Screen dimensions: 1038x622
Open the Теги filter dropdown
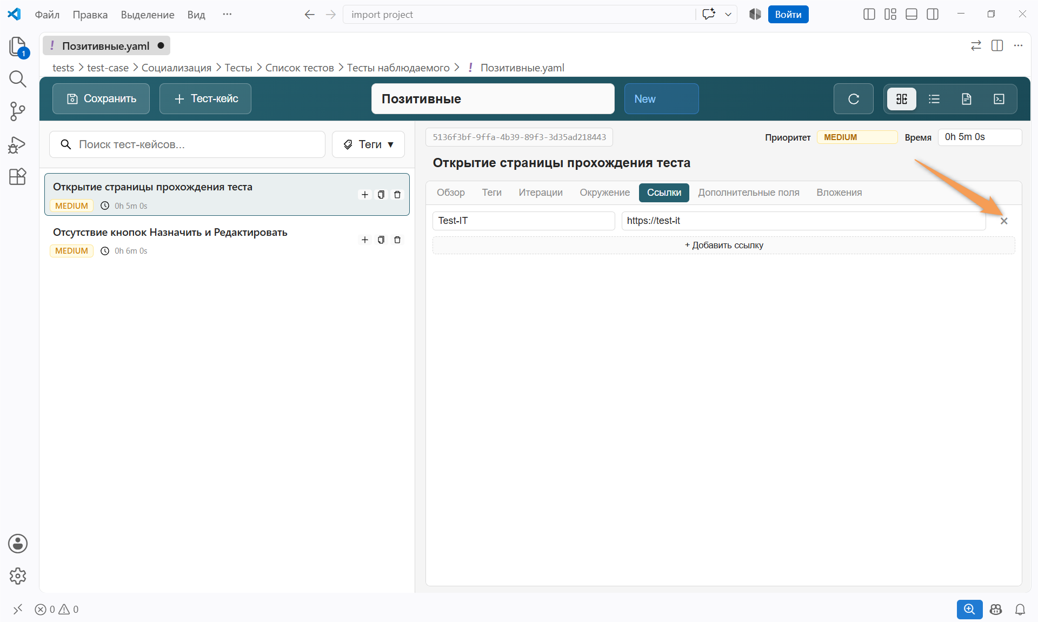pyautogui.click(x=368, y=144)
